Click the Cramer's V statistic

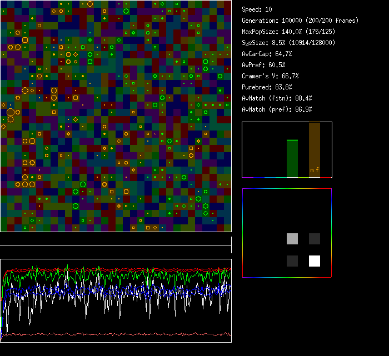pos(270,76)
